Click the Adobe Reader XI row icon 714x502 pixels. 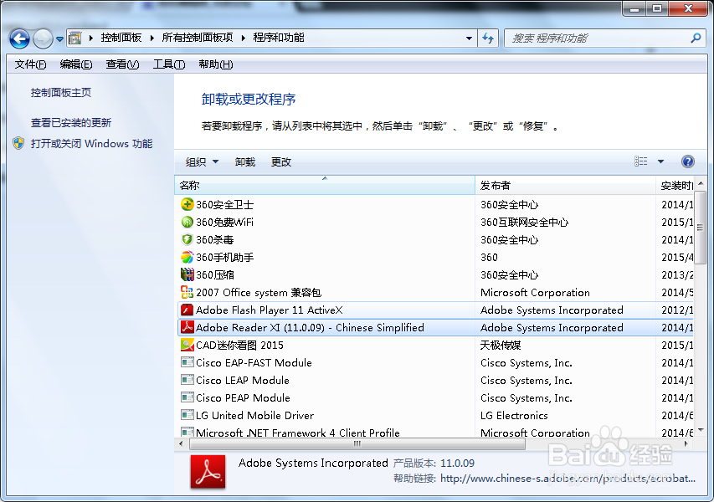pos(187,327)
